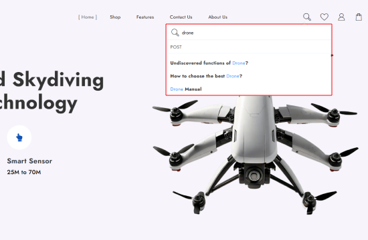
Task: Open the shopping bag cart icon
Action: pos(359,17)
